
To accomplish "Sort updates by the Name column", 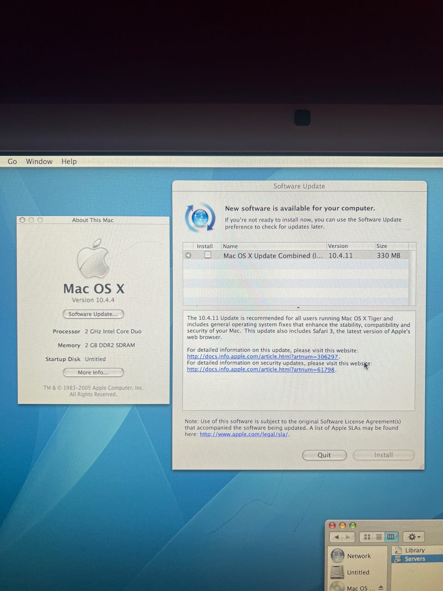I will 274,246.
